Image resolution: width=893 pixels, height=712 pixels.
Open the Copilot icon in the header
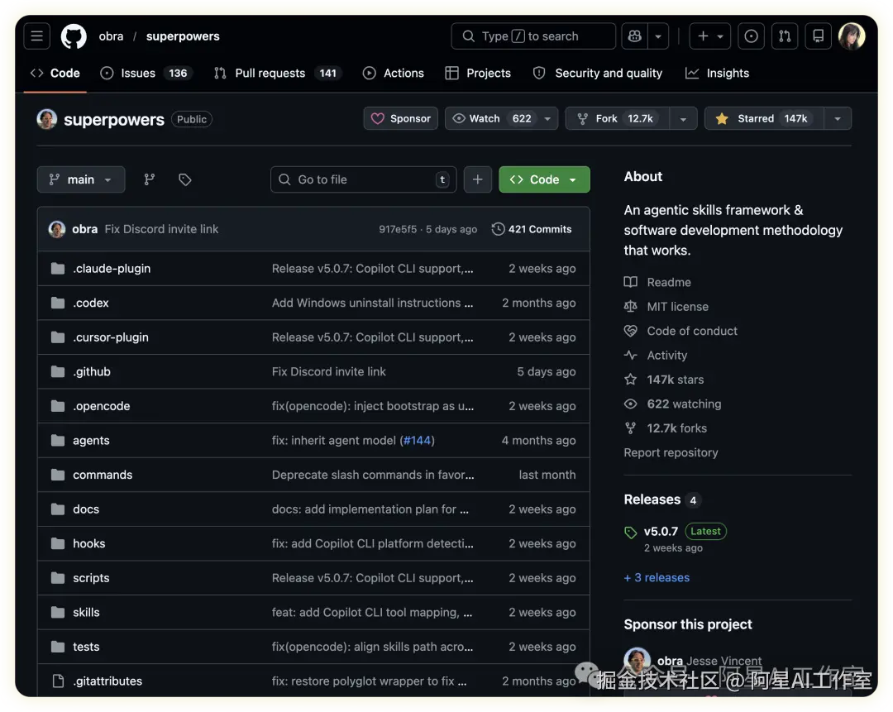[x=634, y=36]
